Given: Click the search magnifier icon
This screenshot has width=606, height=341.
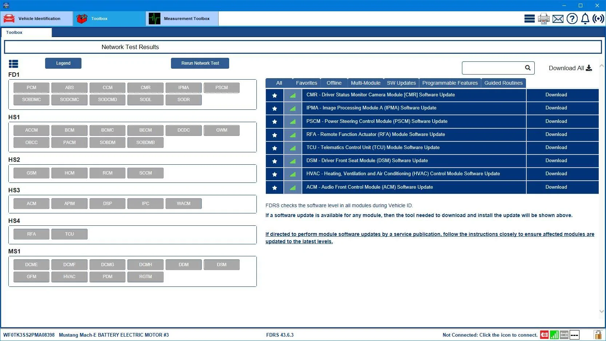Looking at the screenshot, I should click(x=528, y=68).
